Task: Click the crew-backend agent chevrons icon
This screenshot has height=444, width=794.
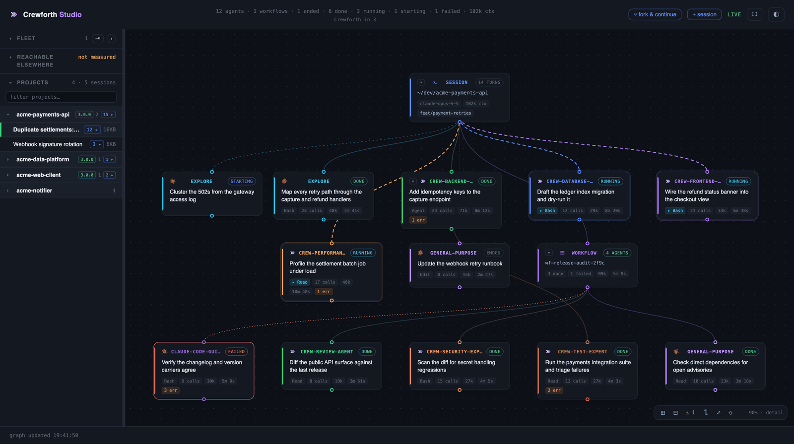Action: (423, 181)
